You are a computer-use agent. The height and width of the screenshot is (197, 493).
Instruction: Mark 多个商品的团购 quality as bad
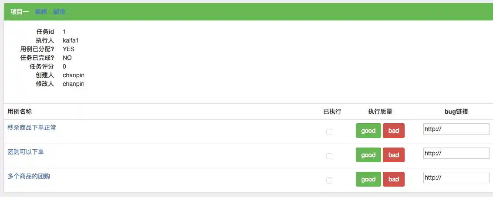393,179
